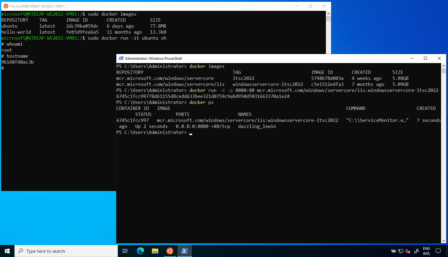Click the Ubuntu terminal title bar icon

pos(6,6)
